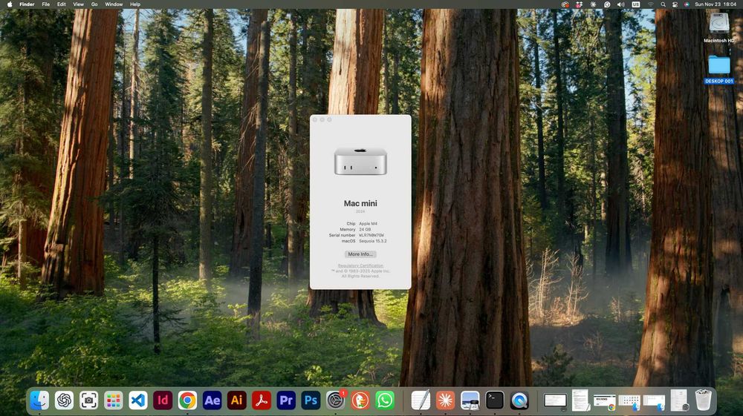The height and width of the screenshot is (416, 743).
Task: Open the Finder menu
Action: [x=27, y=4]
